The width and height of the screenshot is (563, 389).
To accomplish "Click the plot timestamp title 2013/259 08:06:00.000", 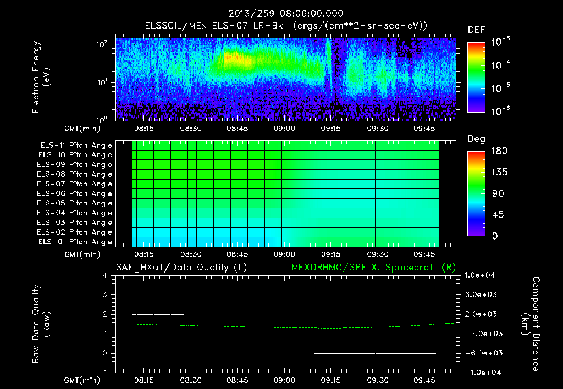I will (286, 14).
